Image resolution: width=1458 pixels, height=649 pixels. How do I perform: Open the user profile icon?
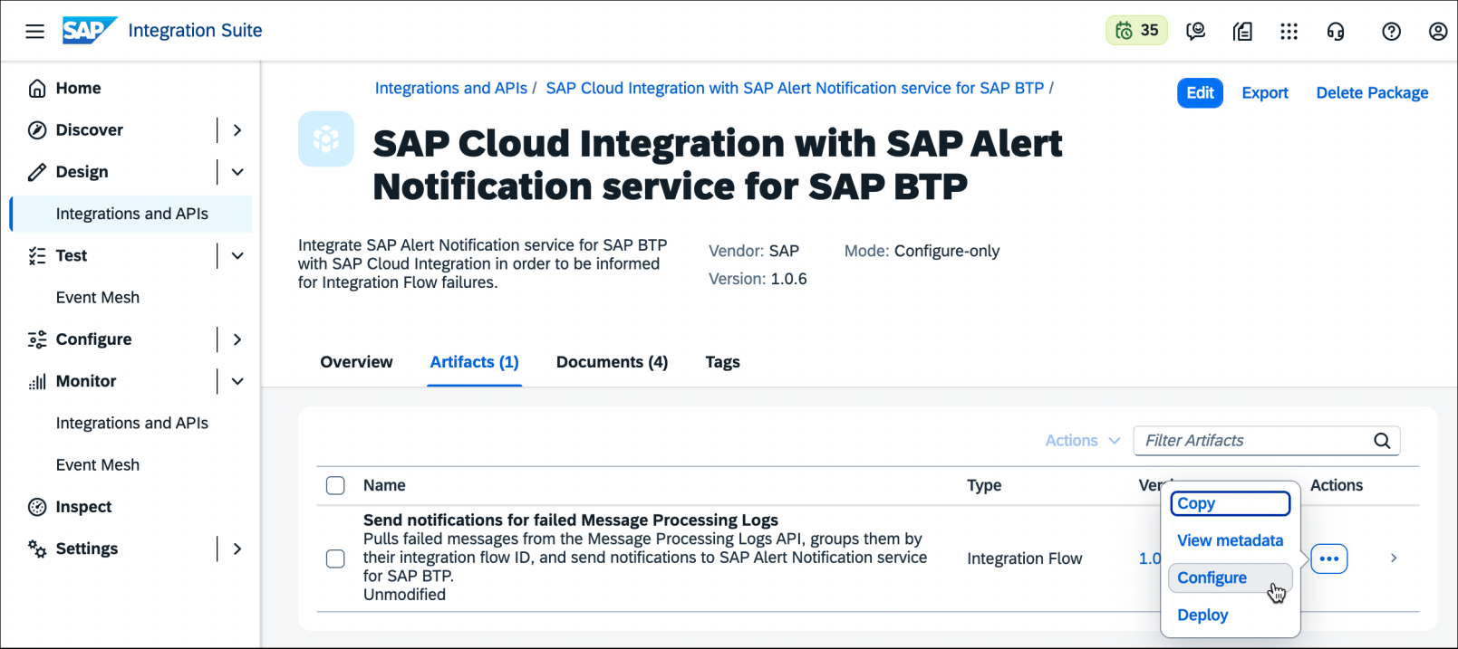click(x=1438, y=31)
